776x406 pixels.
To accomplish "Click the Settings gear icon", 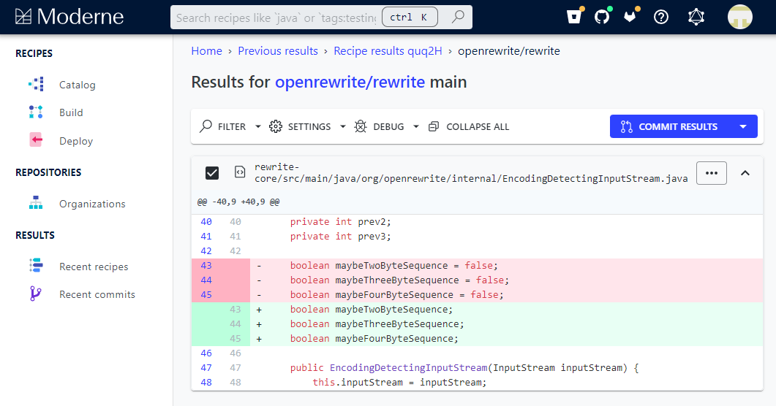I will coord(276,126).
